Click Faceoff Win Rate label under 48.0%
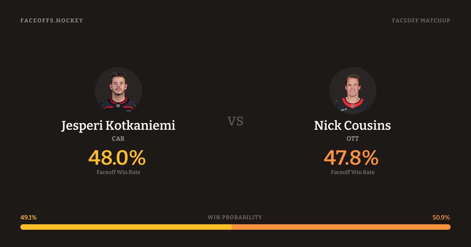This screenshot has width=471, height=247. pyautogui.click(x=118, y=172)
